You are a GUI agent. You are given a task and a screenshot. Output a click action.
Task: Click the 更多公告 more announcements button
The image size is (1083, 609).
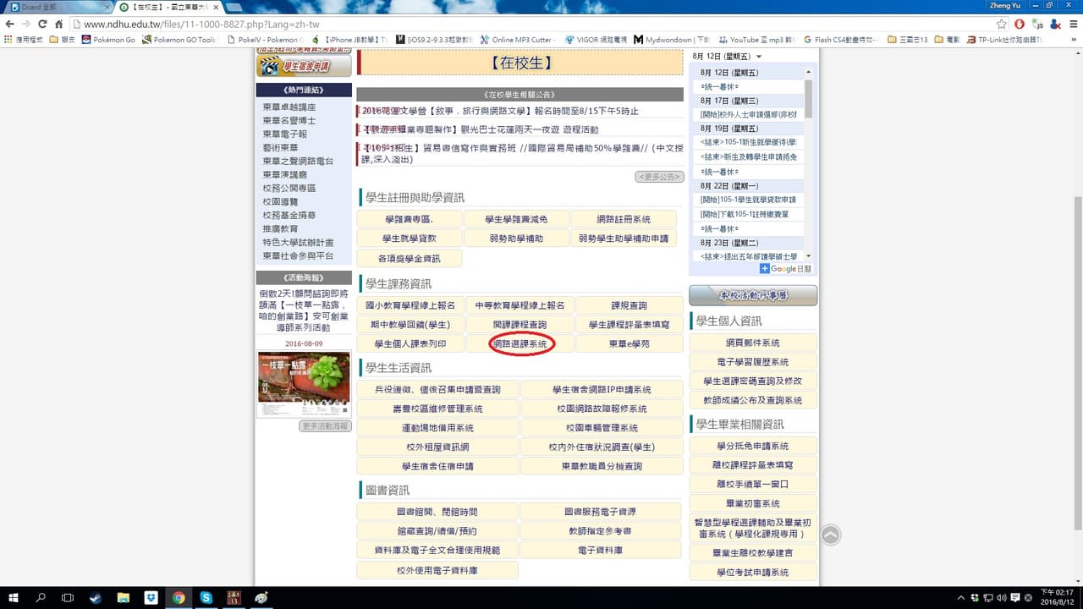[x=659, y=177]
